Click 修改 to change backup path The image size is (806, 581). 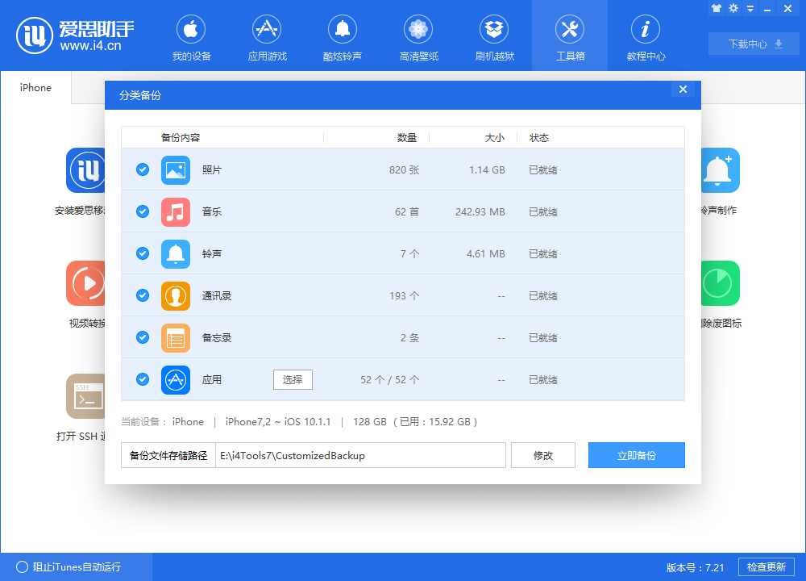coord(542,454)
